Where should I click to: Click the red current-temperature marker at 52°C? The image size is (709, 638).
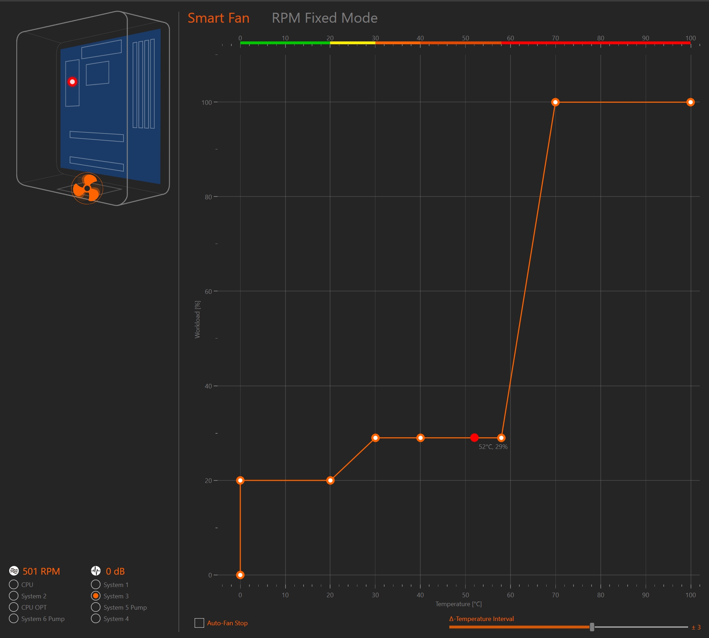[x=474, y=438]
